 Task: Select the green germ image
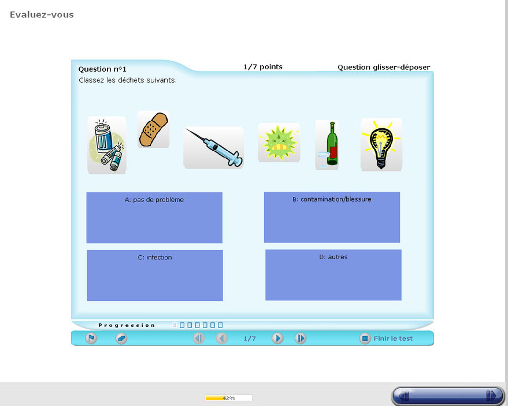coord(279,143)
